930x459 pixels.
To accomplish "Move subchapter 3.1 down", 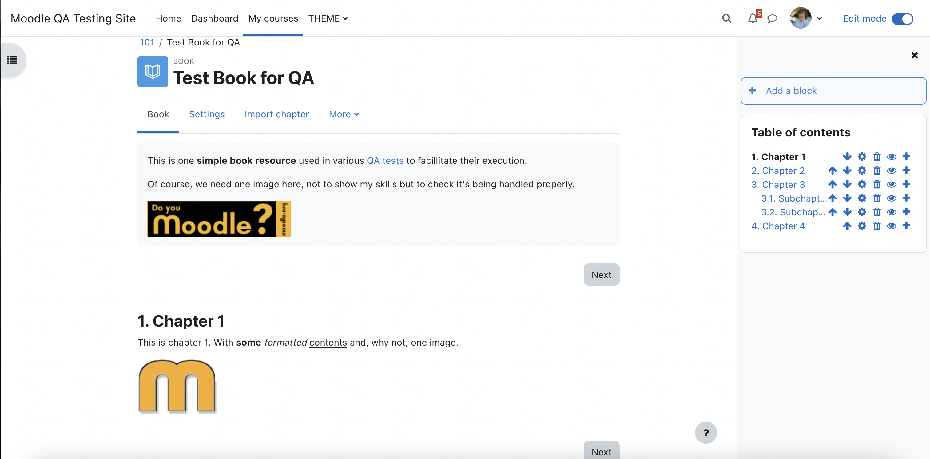I will [x=847, y=198].
